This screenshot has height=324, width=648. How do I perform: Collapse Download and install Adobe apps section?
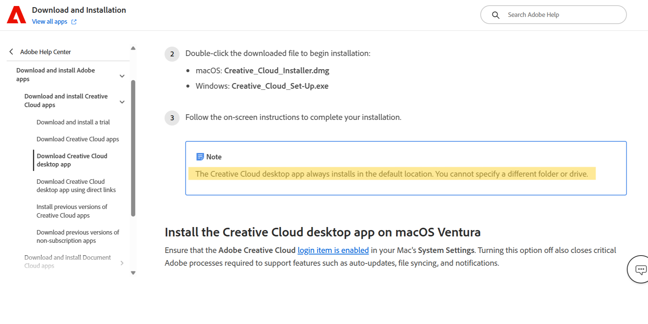click(122, 76)
